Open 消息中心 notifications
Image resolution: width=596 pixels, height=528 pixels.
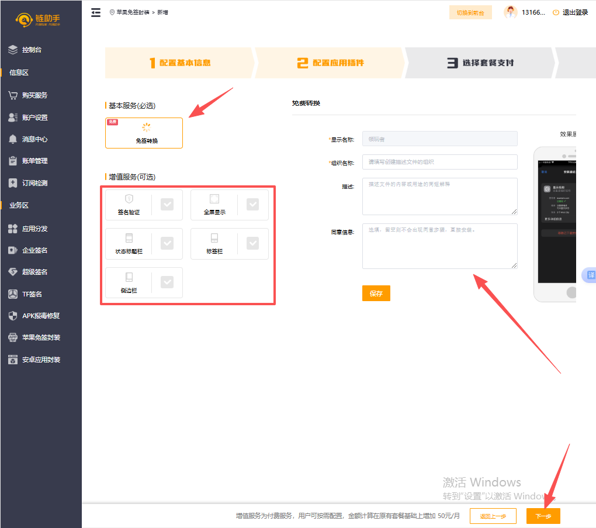pyautogui.click(x=34, y=139)
